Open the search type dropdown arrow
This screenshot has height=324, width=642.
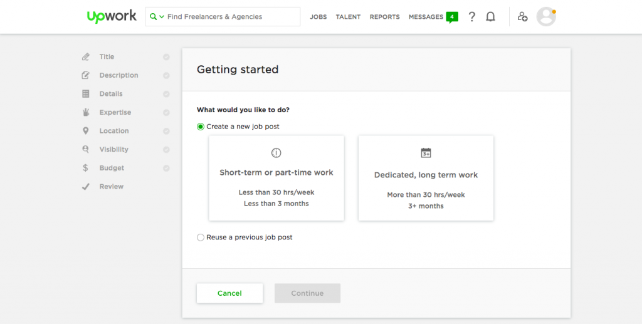coord(162,17)
